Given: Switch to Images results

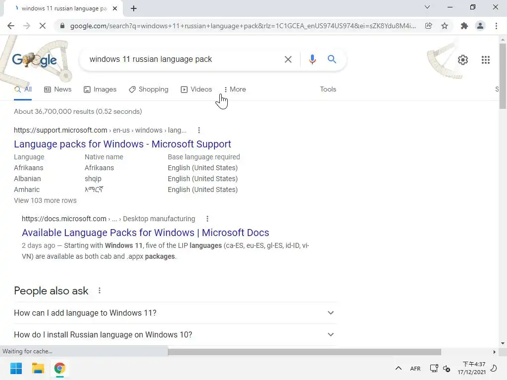Looking at the screenshot, I should point(100,90).
